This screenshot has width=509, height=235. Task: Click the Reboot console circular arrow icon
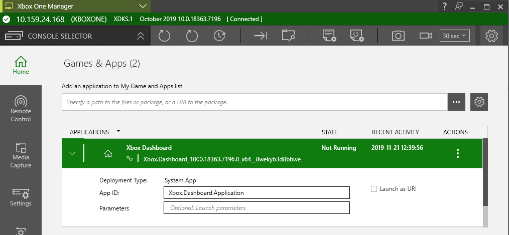point(164,36)
